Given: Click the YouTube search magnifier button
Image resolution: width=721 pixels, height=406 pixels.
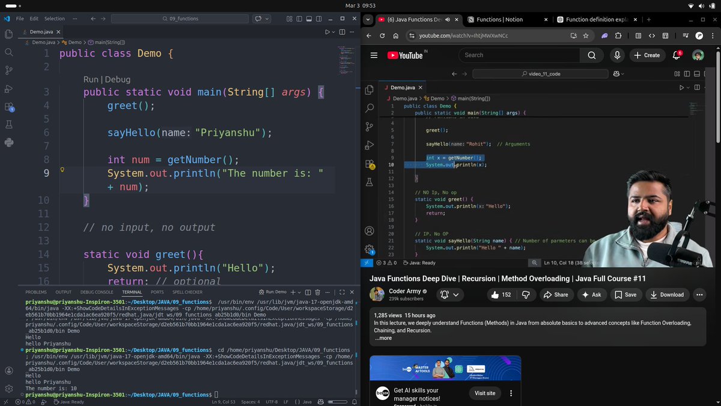Looking at the screenshot, I should click(592, 55).
